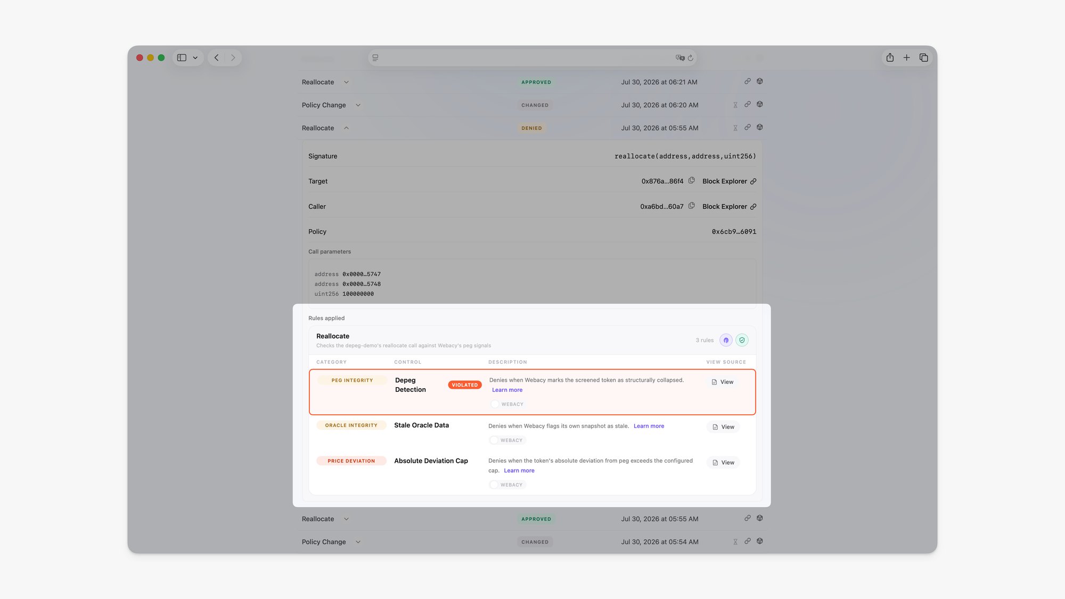This screenshot has width=1065, height=599.
Task: Click link icon on Policy Change 06:20 AM row
Action: (x=748, y=104)
